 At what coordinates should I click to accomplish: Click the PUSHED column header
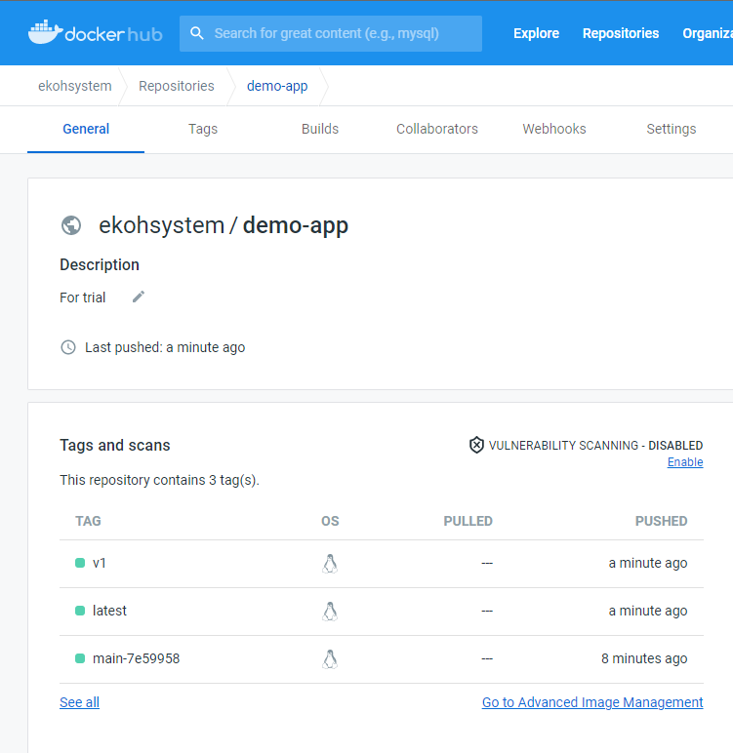pos(661,521)
